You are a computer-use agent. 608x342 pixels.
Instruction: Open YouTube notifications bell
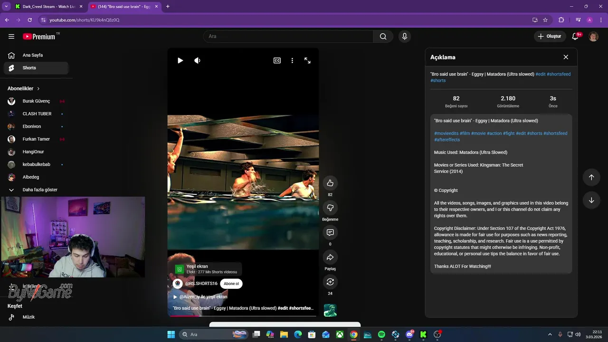pos(576,36)
